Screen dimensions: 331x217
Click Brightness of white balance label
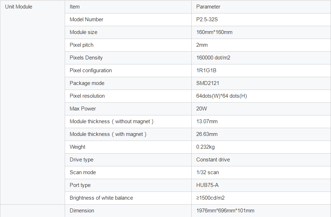[101, 198]
